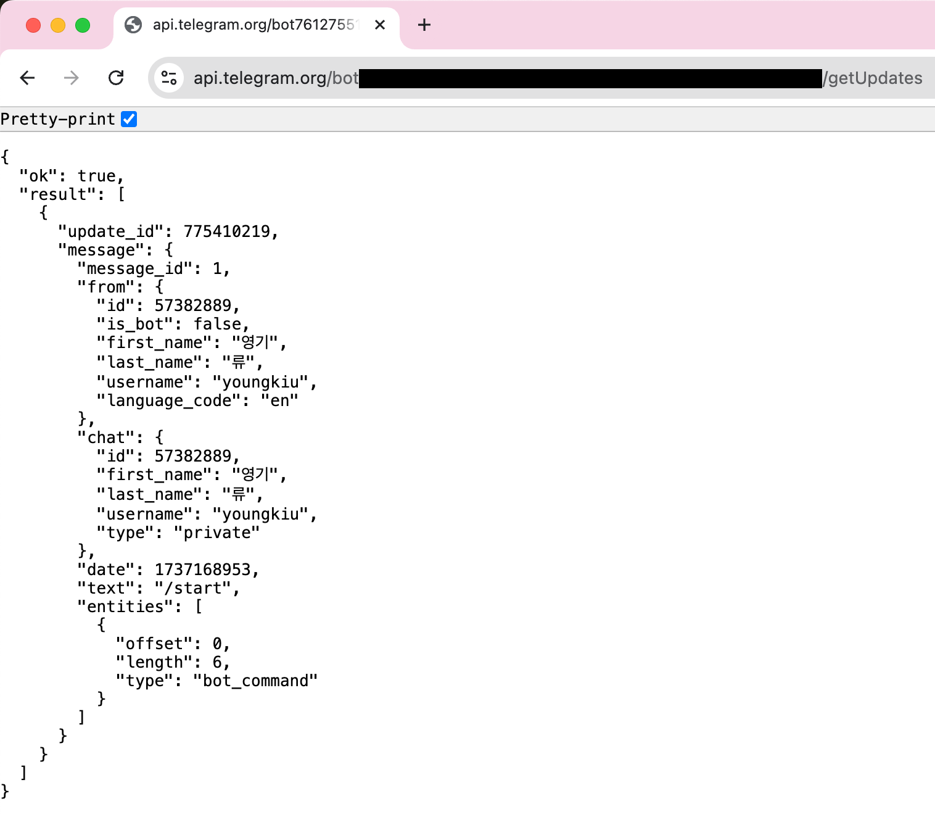Click the "is_bot": false line
935x817 pixels.
click(173, 324)
